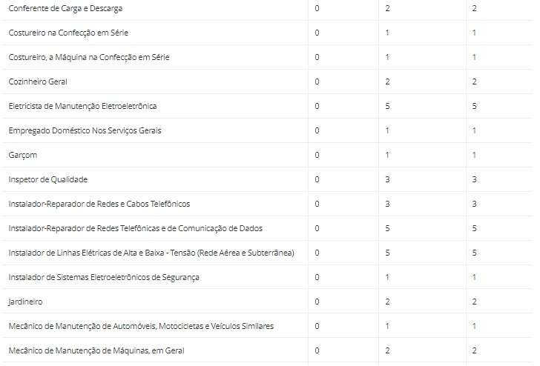Click the Inspetor de Qualidade entry
540x366 pixels.
(48, 179)
